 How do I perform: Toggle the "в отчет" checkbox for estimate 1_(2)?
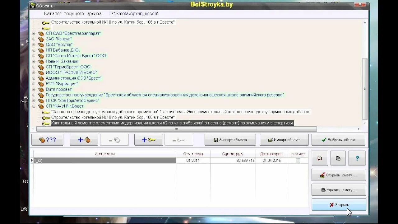298,160
